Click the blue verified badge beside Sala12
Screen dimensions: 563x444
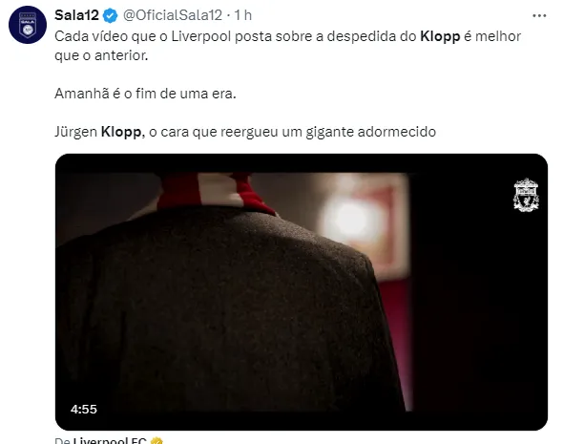[111, 16]
